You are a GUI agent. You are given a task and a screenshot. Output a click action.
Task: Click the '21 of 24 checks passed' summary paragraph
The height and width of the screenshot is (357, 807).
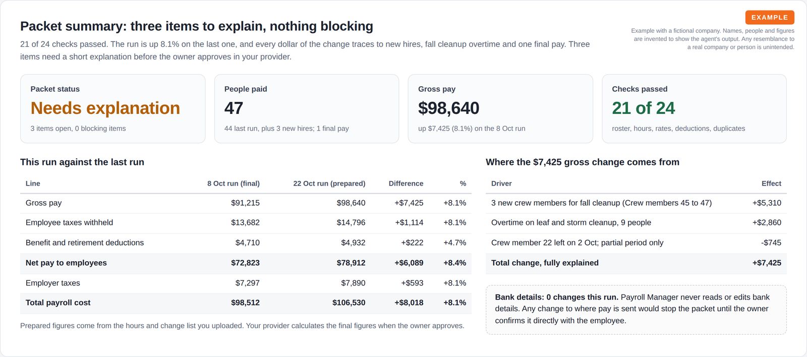305,50
